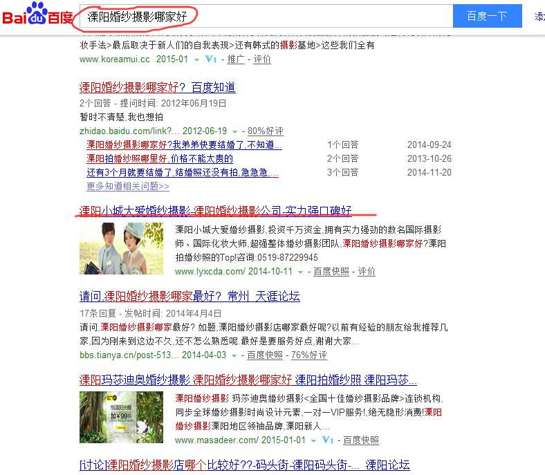Click text 2个回答 - 提问时间: 2012年06月19日
Screen dimensions: 545x475
coord(153,103)
